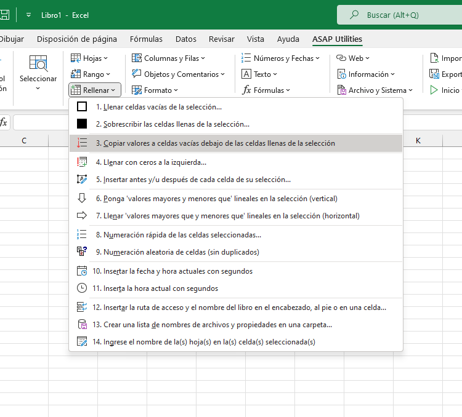Viewport: 462px width, 417px height.
Task: Click the Columnas y Filas icon
Action: 137,58
